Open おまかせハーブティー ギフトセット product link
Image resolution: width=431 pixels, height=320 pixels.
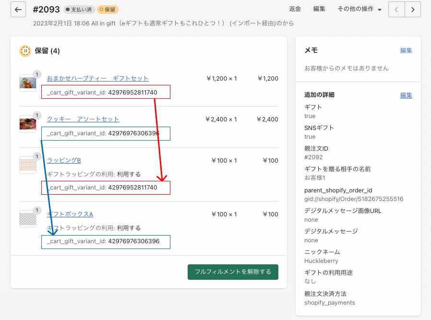click(x=97, y=78)
